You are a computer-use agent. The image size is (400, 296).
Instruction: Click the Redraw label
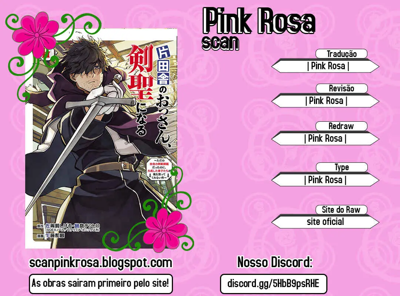click(341, 126)
